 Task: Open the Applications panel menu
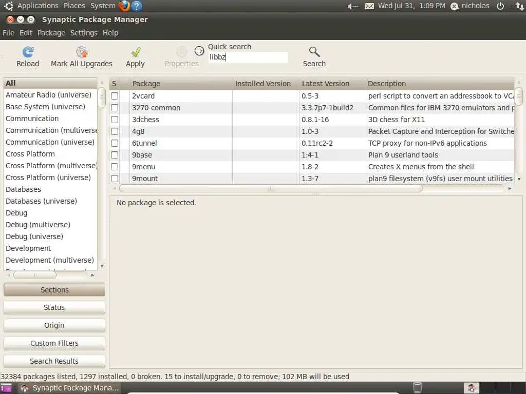pos(38,6)
